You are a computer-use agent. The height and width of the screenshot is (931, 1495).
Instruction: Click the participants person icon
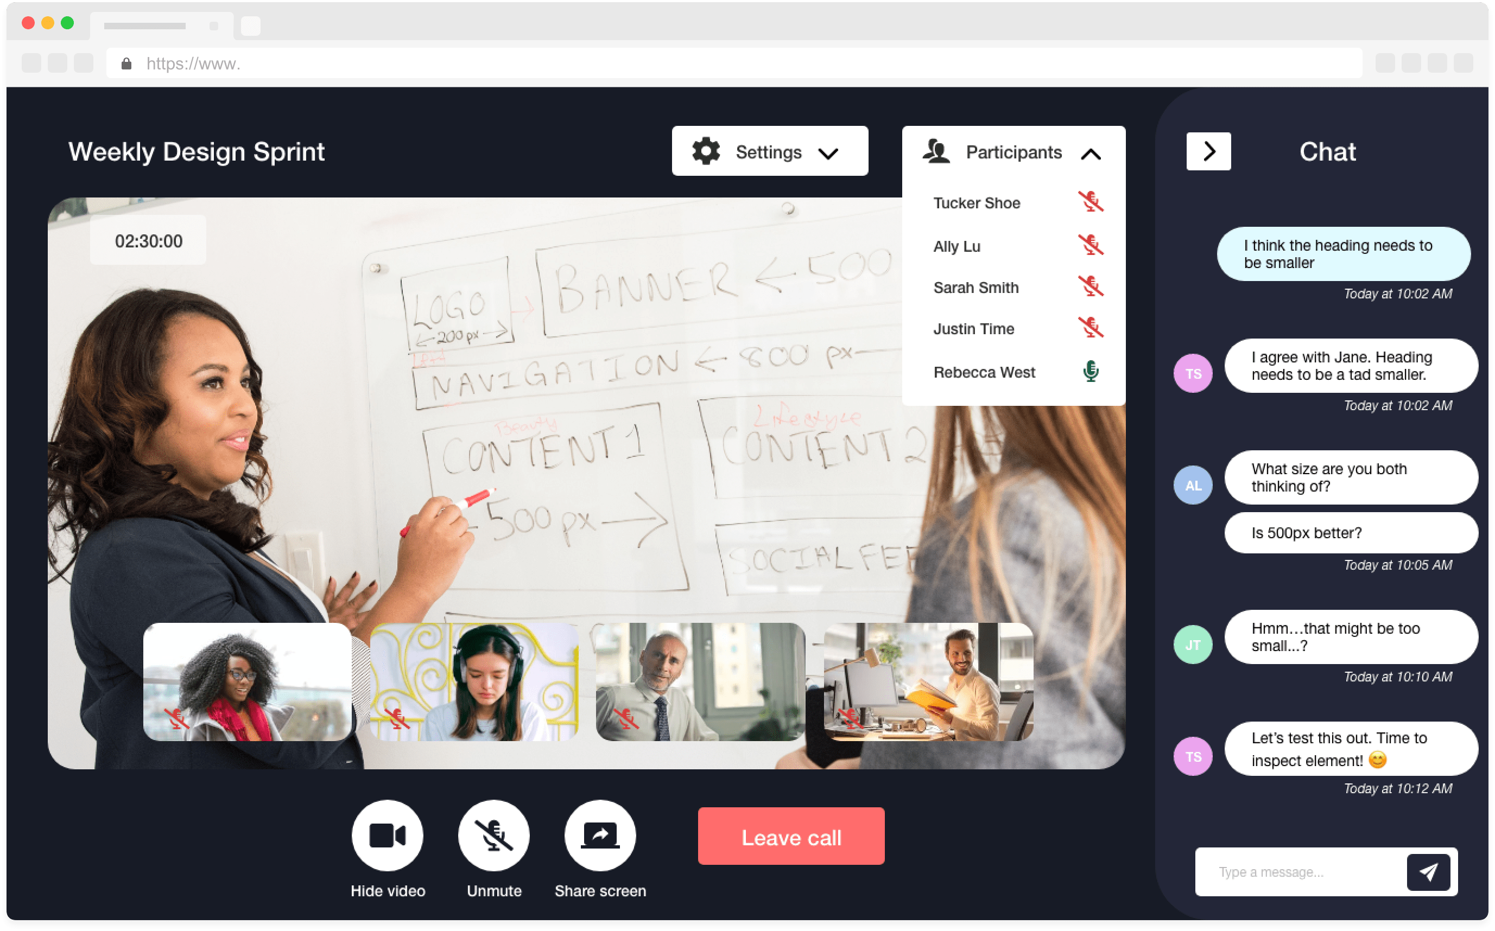(936, 151)
